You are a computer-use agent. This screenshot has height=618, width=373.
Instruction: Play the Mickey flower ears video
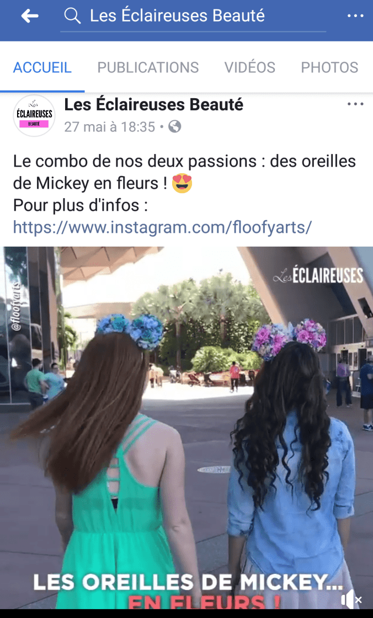pos(186,428)
